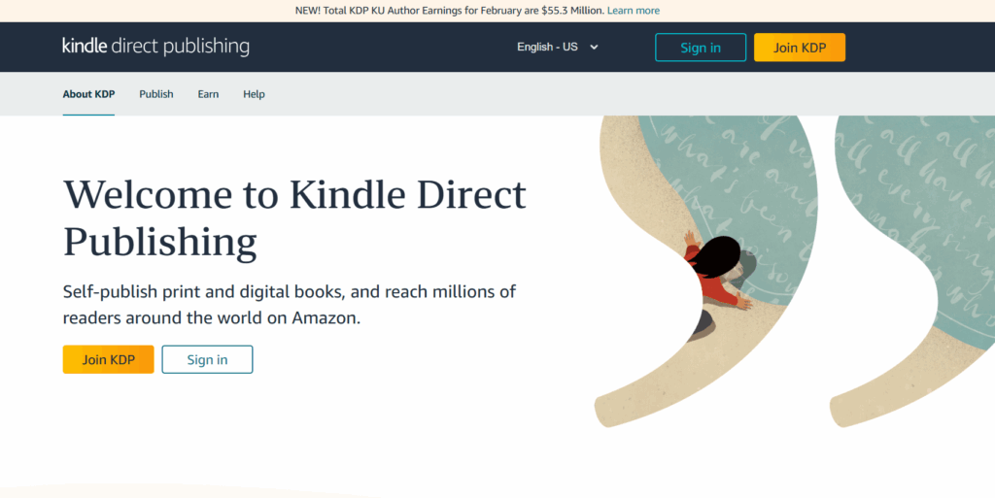Viewport: 995px width, 498px height.
Task: Open the Earn menu item
Action: pyautogui.click(x=208, y=94)
